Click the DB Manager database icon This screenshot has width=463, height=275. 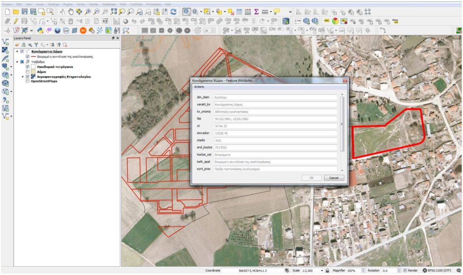coord(286,21)
